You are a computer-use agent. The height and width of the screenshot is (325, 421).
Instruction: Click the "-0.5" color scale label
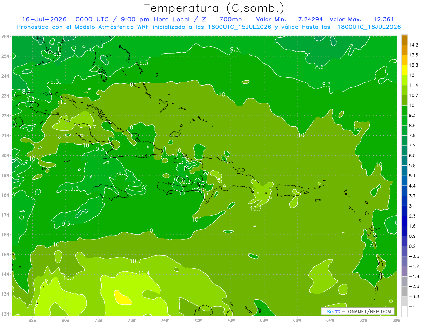(413, 256)
